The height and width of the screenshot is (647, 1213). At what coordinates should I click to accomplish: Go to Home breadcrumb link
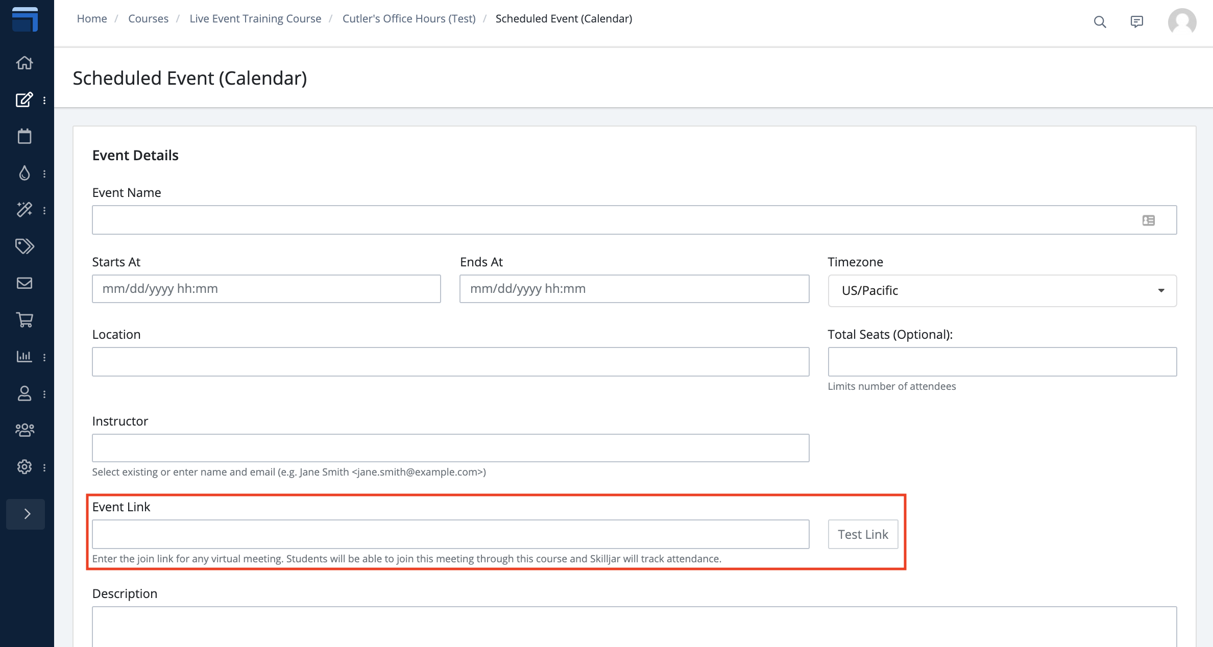click(x=92, y=18)
